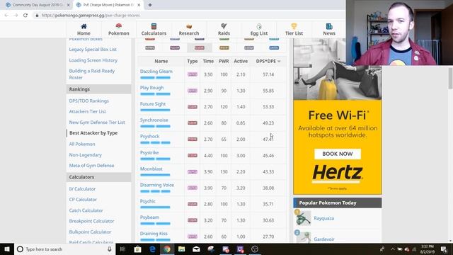Open a new browser tab
Image resolution: width=453 pixels, height=255 pixels.
tap(150, 5)
